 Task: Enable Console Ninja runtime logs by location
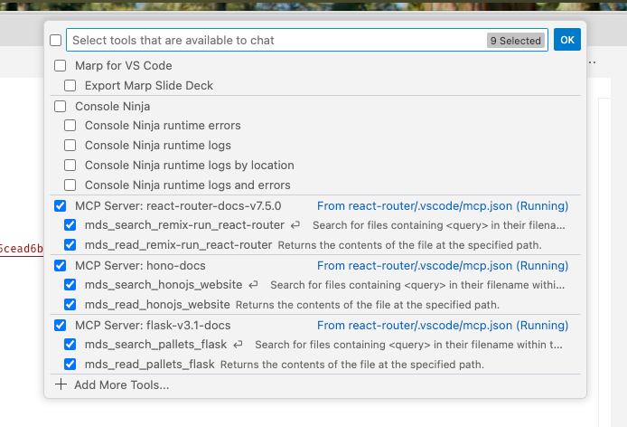[70, 166]
